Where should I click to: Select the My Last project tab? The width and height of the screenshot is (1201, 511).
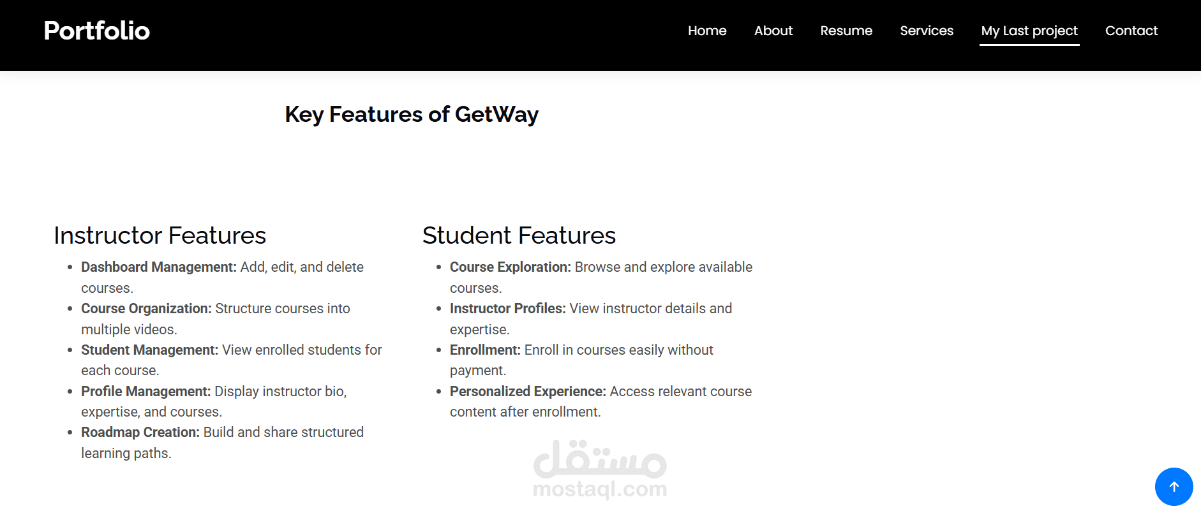tap(1029, 31)
